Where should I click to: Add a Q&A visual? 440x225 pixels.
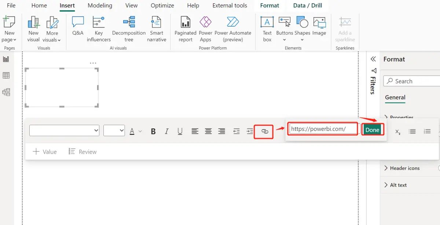point(78,26)
